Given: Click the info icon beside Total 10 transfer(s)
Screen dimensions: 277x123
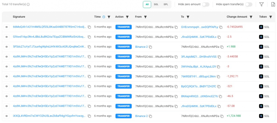Looking at the screenshot, I should tap(28, 4).
